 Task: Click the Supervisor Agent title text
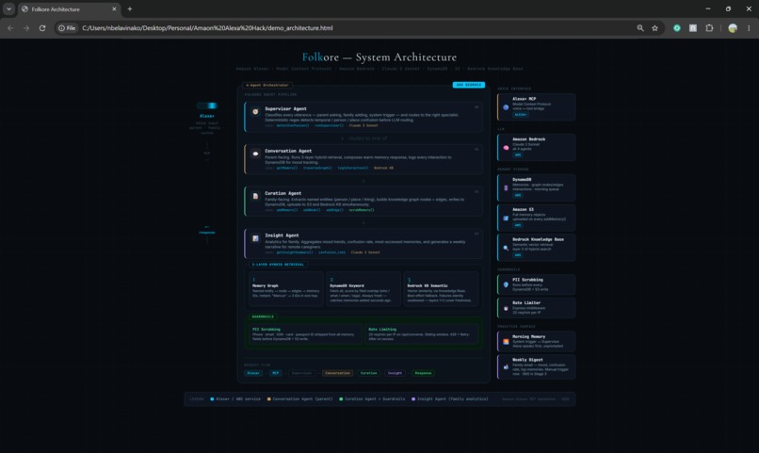tap(285, 108)
